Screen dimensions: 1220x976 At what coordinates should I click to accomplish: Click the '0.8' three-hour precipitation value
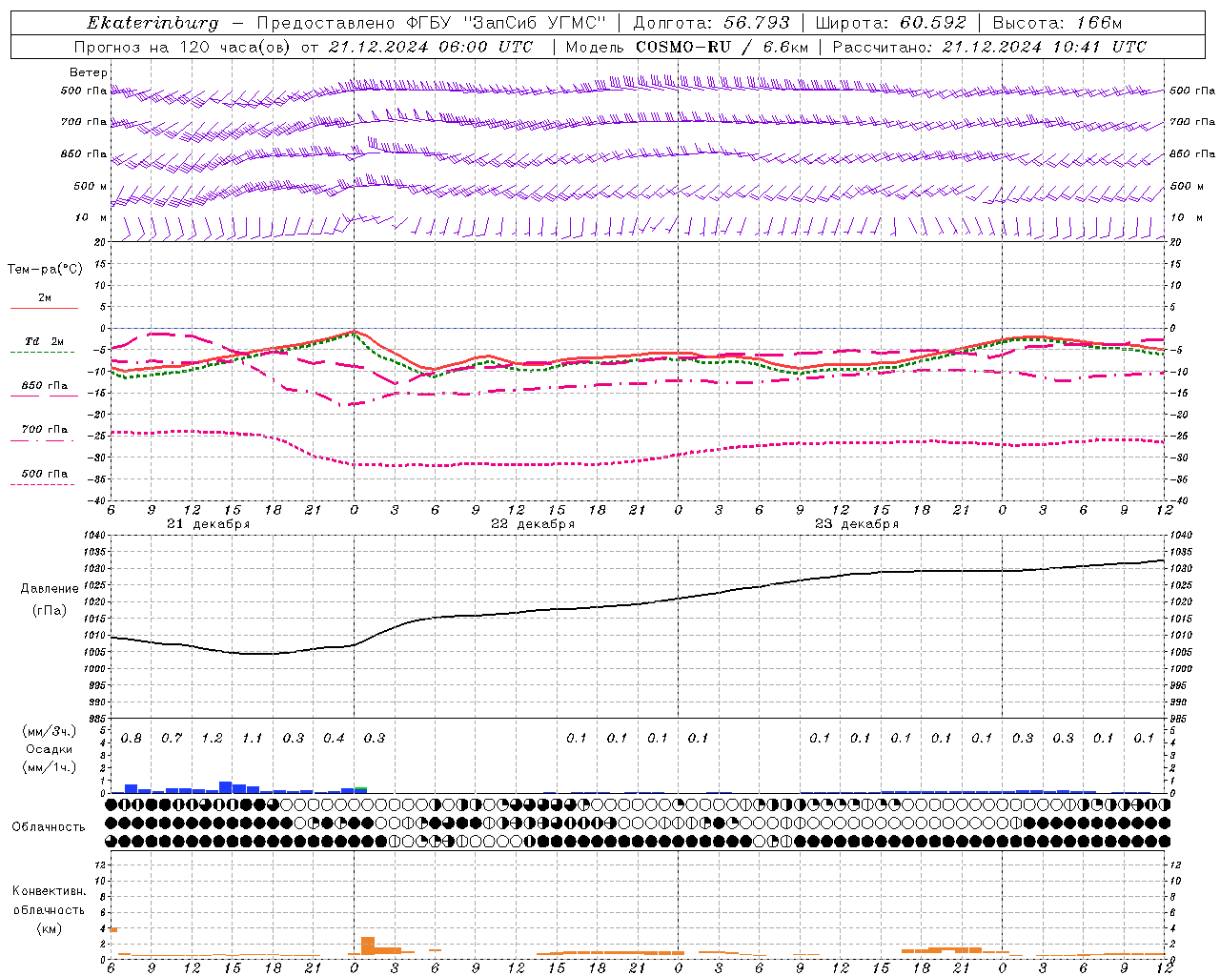[x=132, y=738]
